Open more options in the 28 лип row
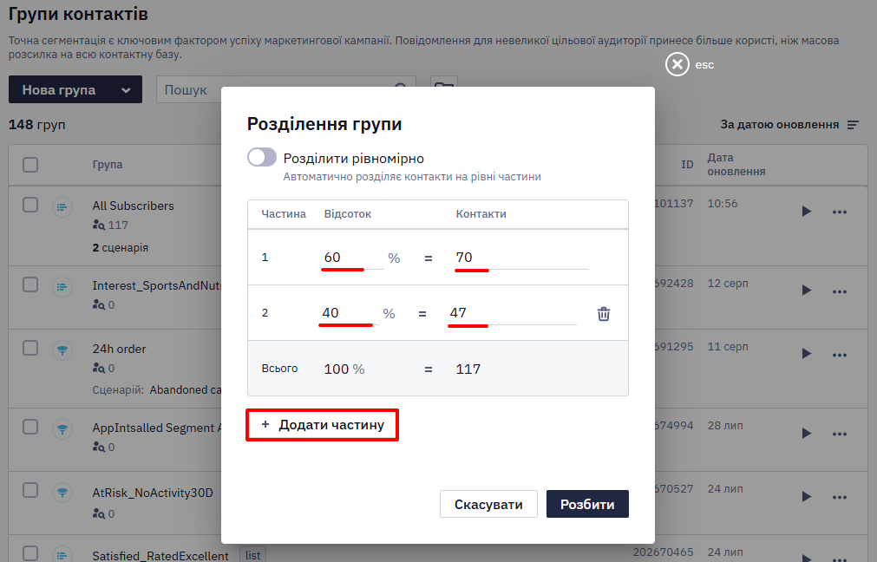This screenshot has width=877, height=562. 839,434
